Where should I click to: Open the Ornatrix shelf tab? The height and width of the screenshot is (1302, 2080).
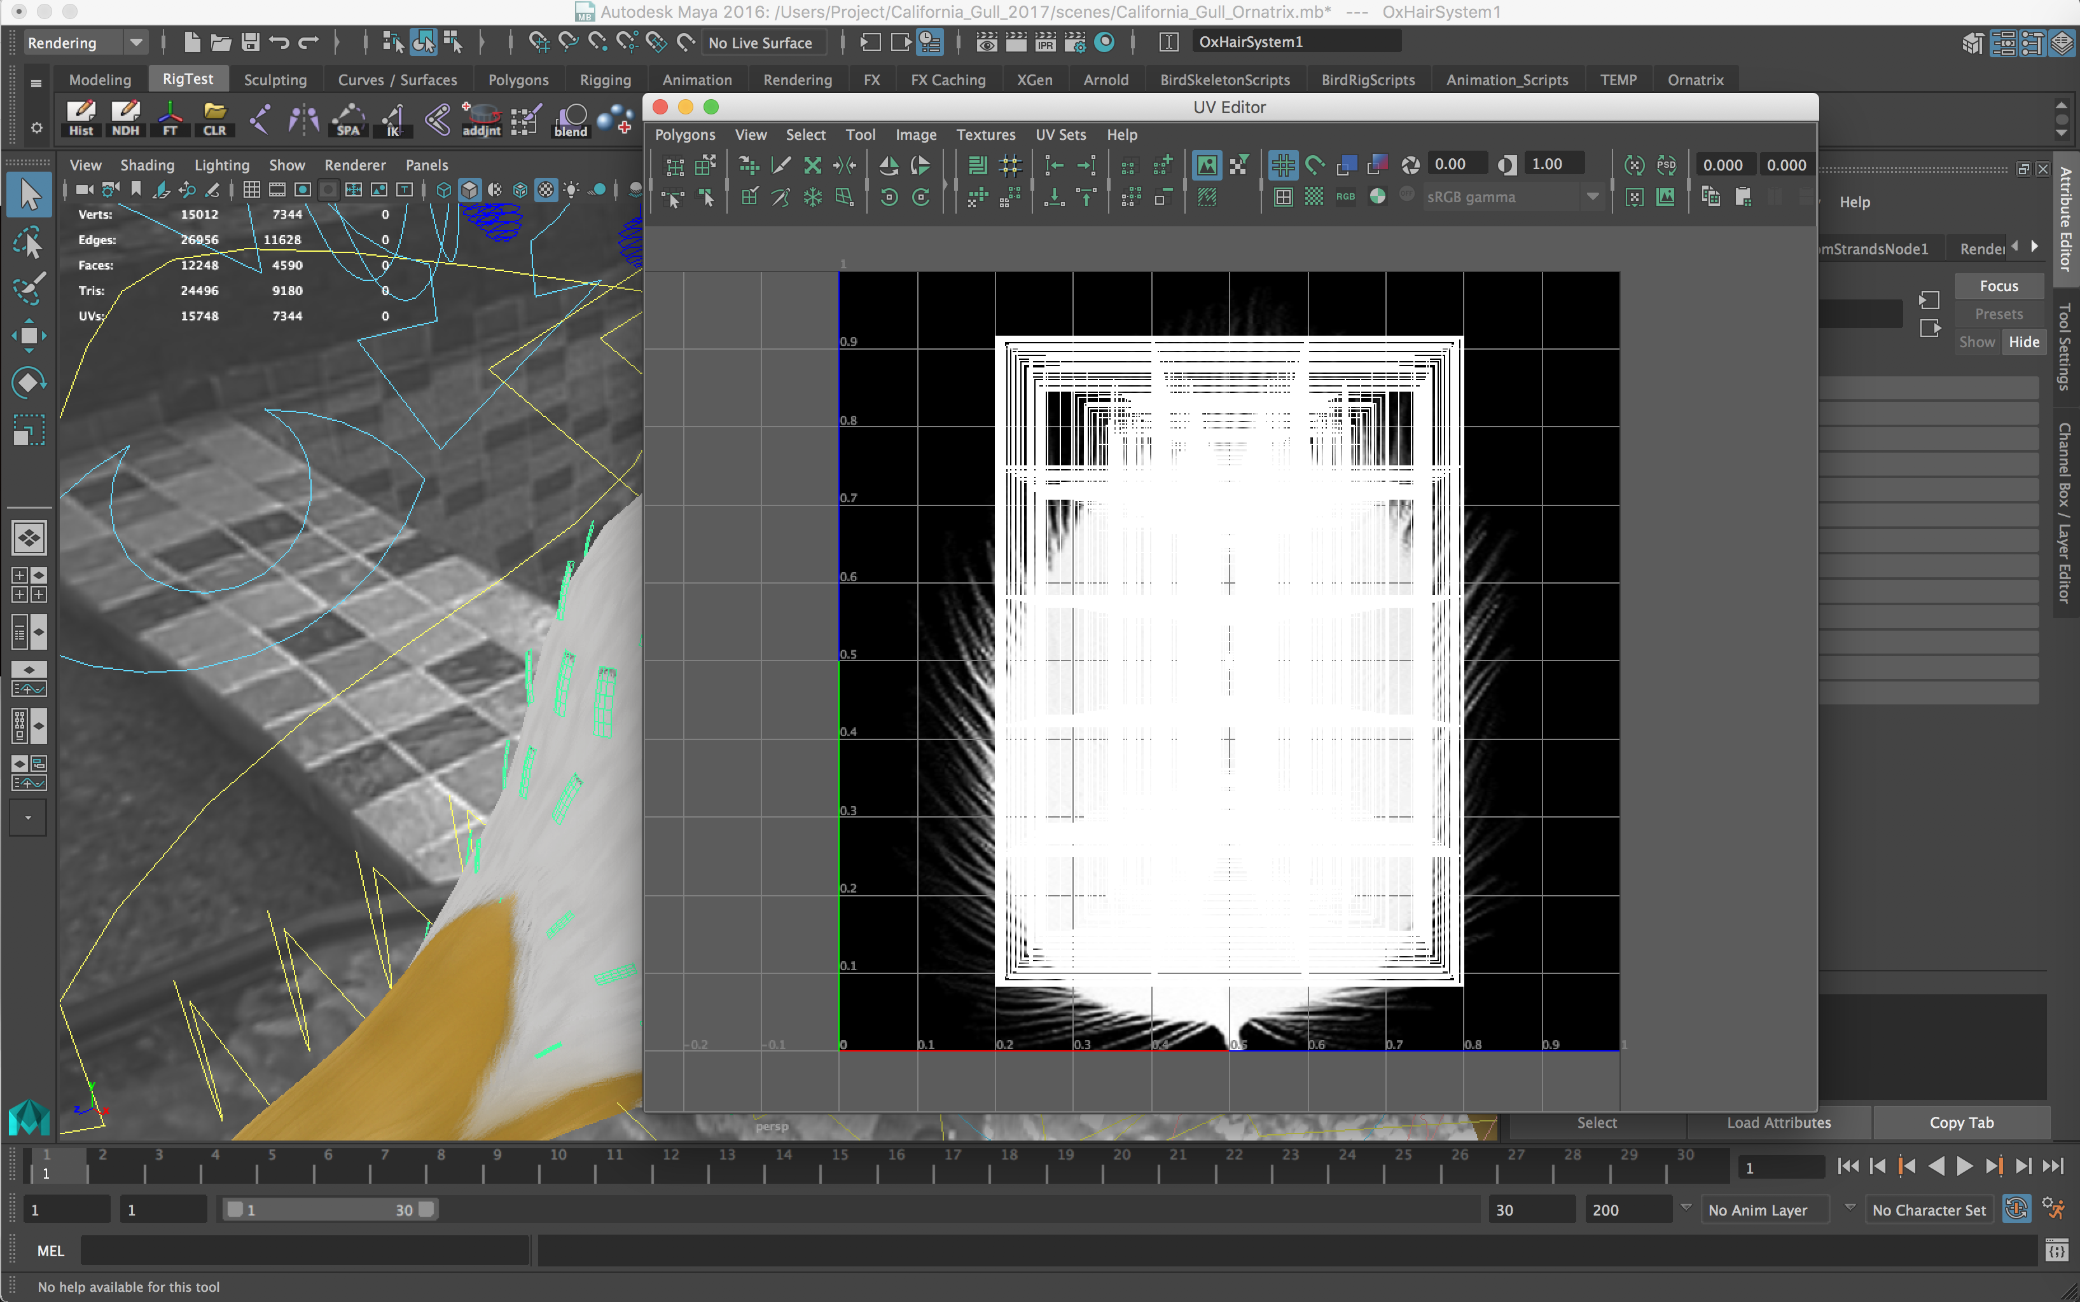click(1695, 79)
